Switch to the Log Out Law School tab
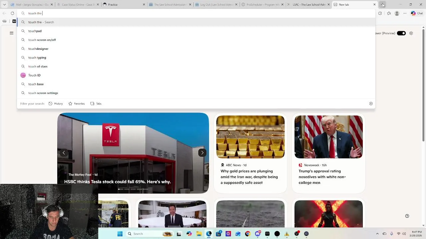 (216, 5)
